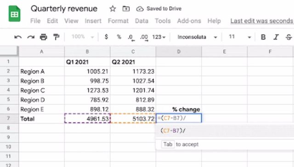
Task: Select column B header
Action: pos(87,51)
